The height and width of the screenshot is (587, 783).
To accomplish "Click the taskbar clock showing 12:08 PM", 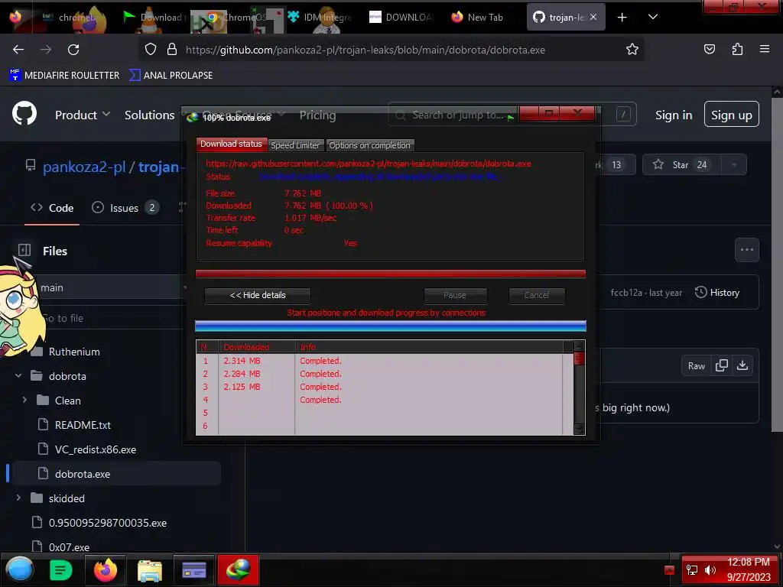I will (x=748, y=562).
